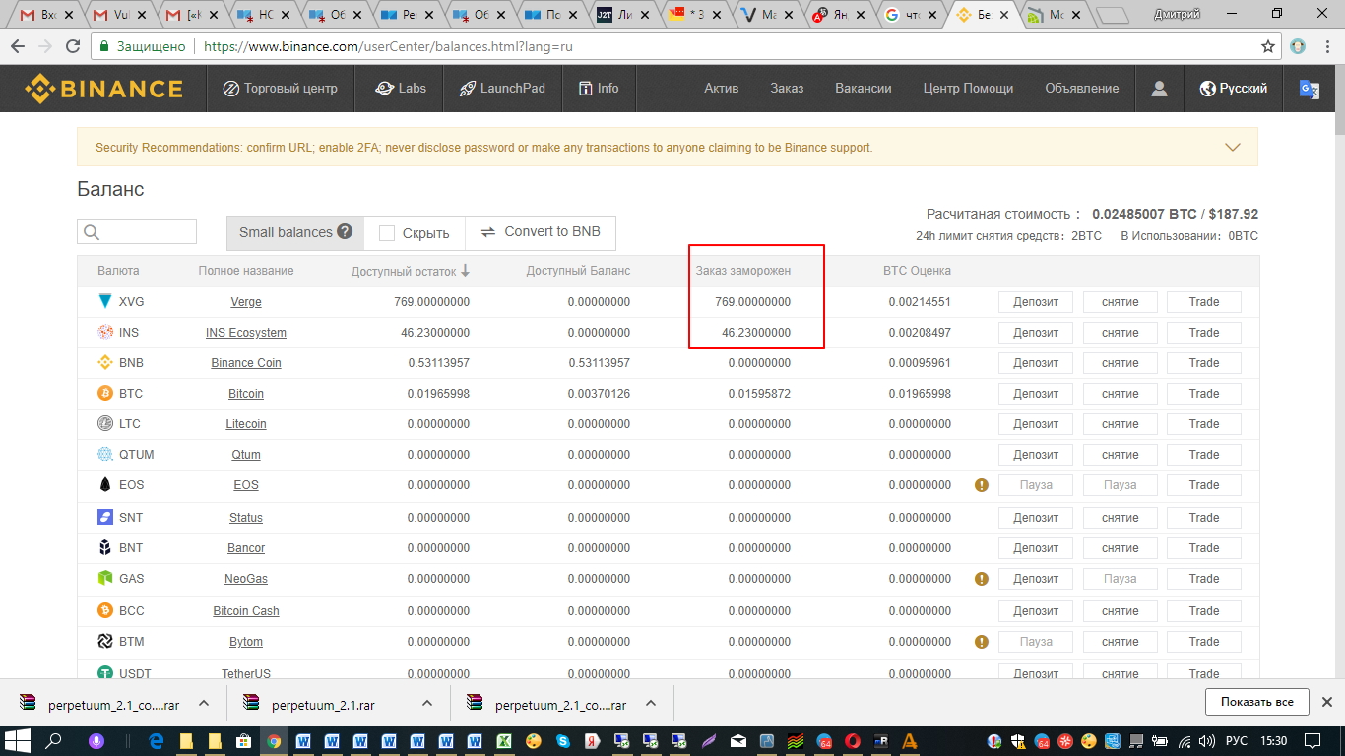
Task: Open the Актив menu
Action: pos(722,89)
